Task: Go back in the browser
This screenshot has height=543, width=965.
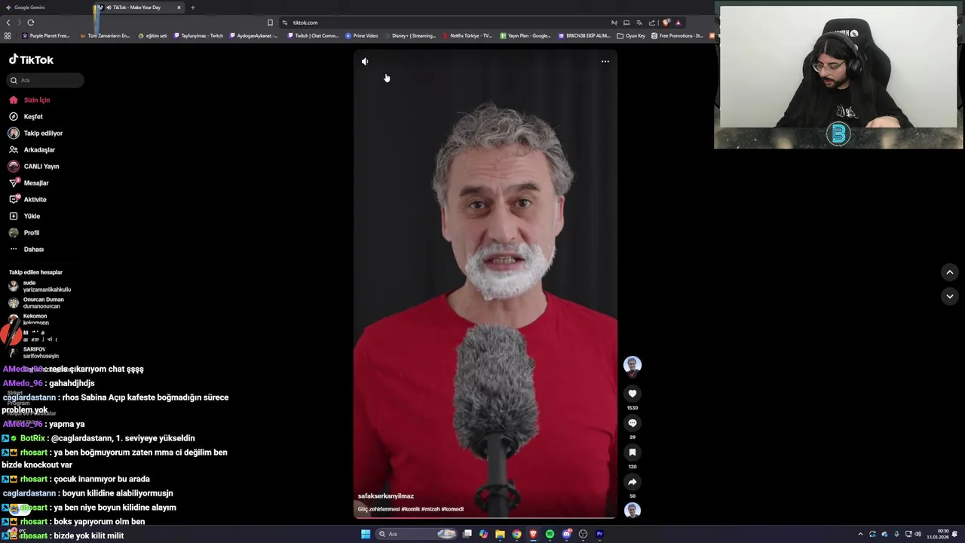Action: (8, 23)
